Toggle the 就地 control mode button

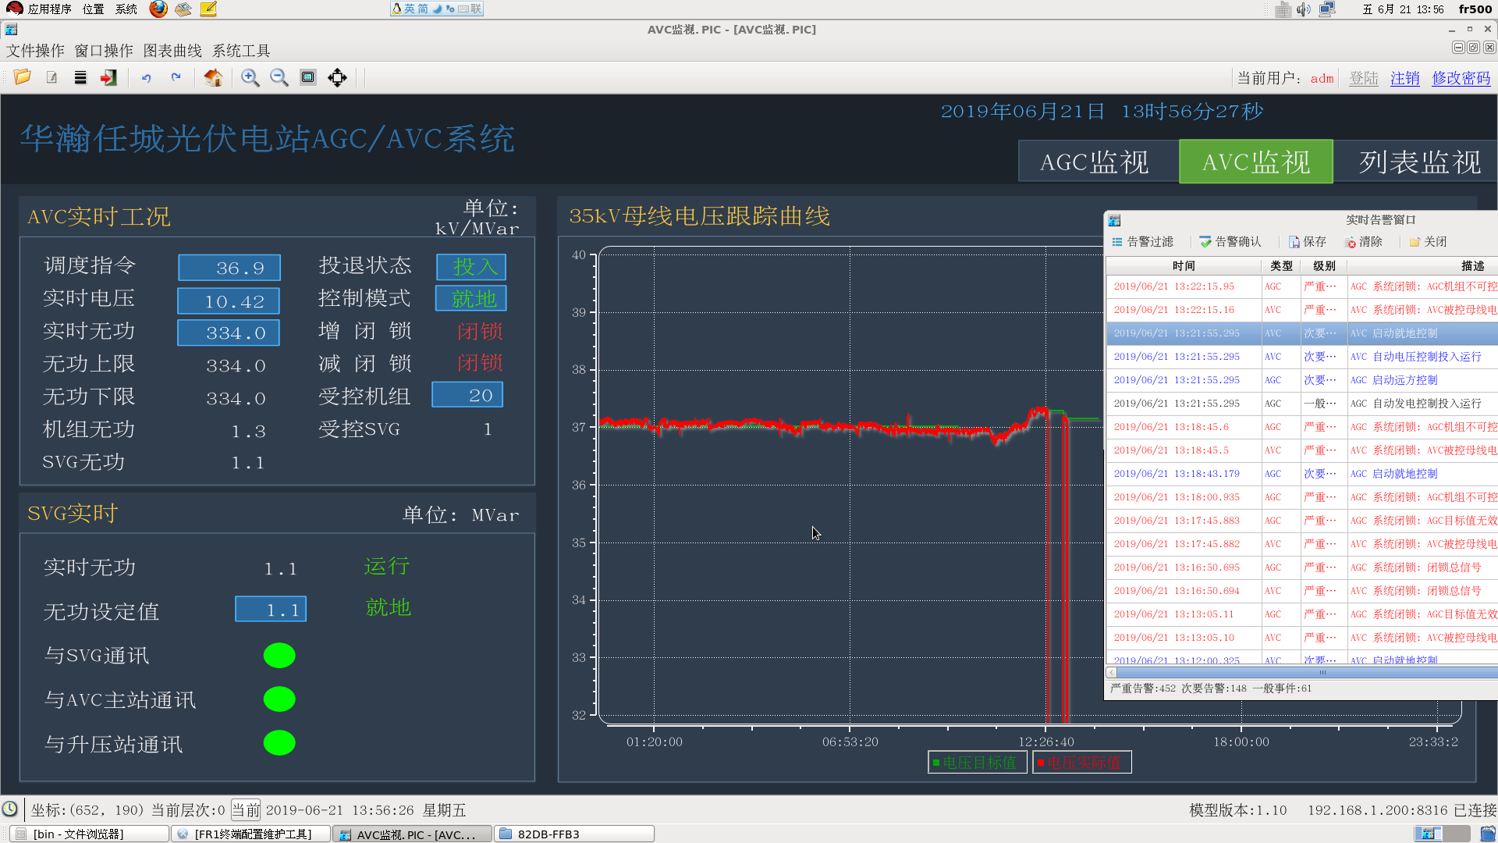[x=471, y=299]
